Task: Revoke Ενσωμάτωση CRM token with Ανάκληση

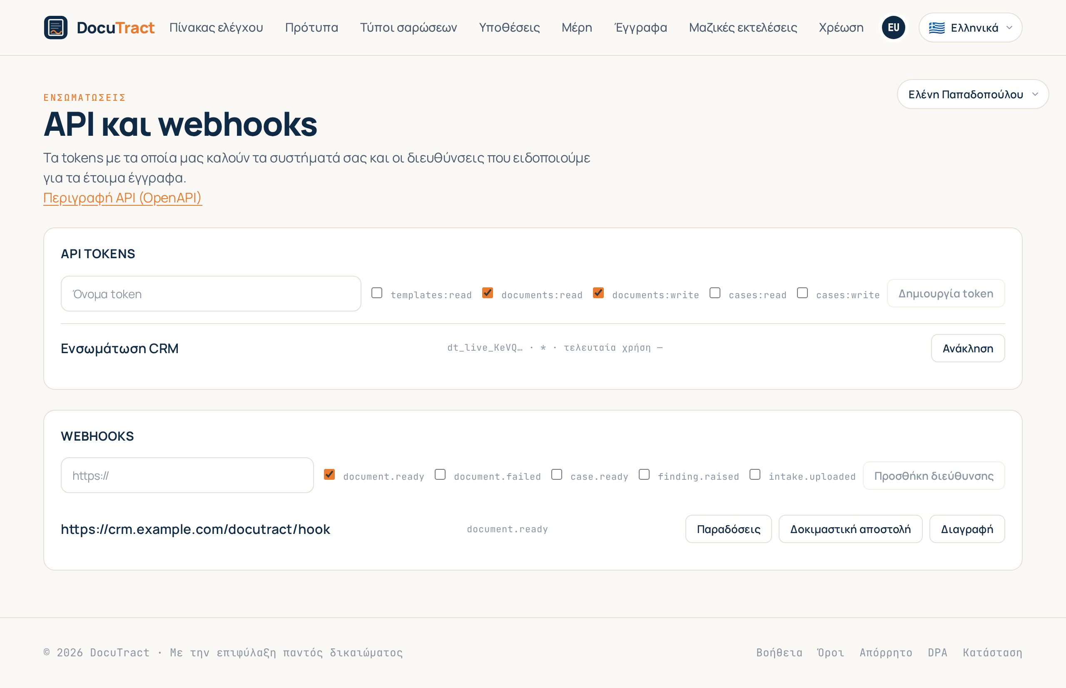Action: tap(968, 348)
